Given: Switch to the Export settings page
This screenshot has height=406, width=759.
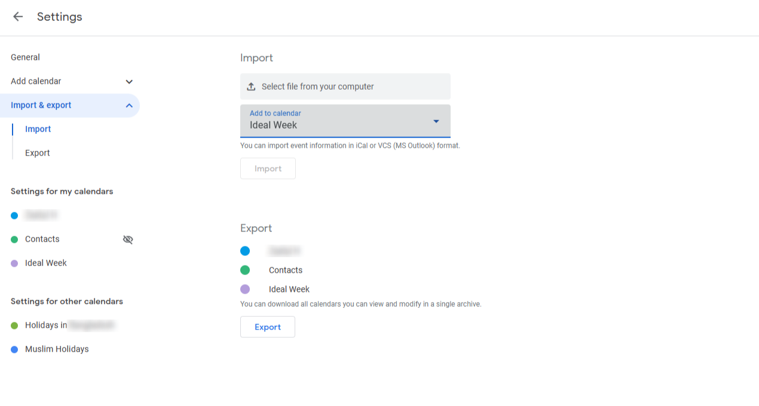Looking at the screenshot, I should coord(37,152).
